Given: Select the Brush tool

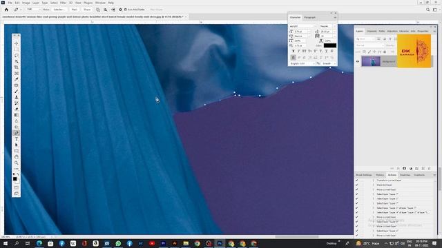Looking at the screenshot, I should tap(17, 92).
